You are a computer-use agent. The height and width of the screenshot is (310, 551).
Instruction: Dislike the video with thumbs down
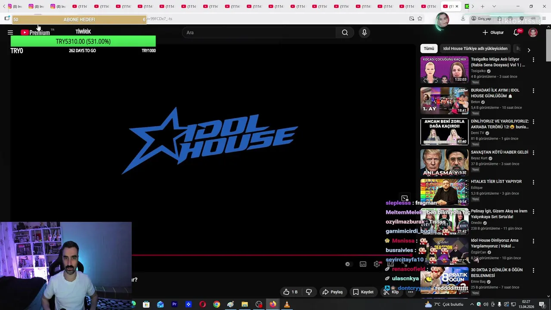(x=309, y=292)
